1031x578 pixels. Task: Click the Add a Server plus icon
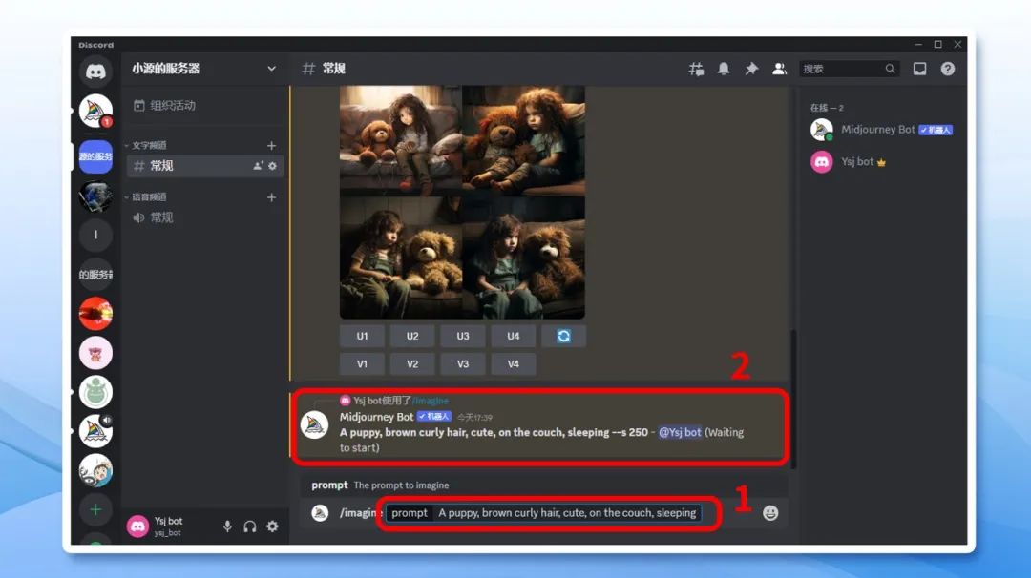click(x=96, y=509)
